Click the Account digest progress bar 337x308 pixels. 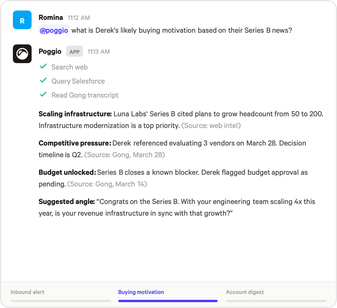point(276,301)
